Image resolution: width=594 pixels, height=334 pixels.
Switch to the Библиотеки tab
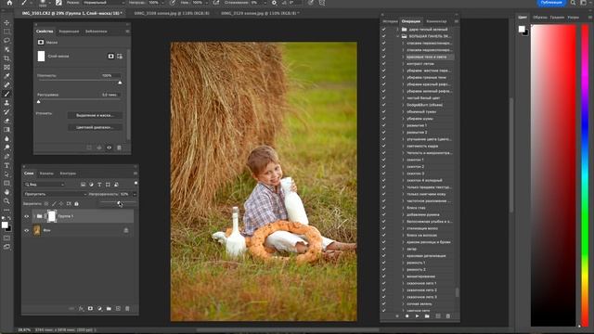(97, 32)
